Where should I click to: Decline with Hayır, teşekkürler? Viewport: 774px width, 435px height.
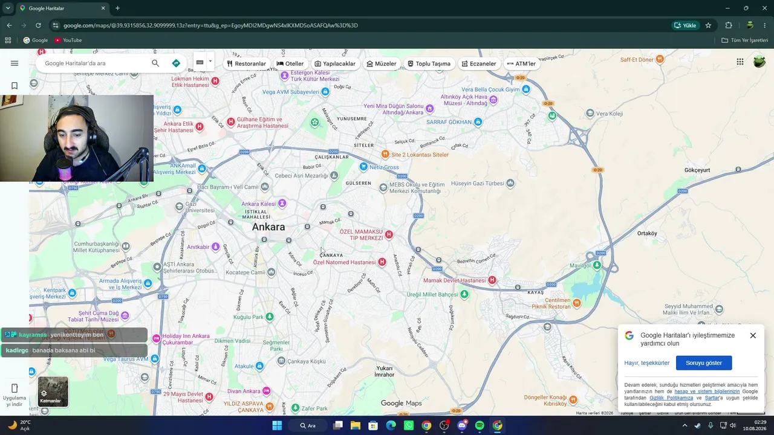point(647,363)
